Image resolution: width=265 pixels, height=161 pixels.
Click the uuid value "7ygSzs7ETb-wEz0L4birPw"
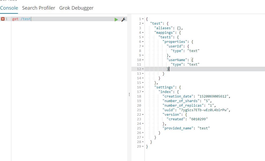click(x=204, y=110)
